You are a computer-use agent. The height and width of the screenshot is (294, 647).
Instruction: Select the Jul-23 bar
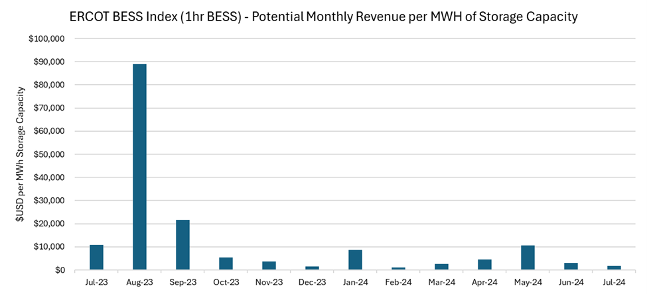pyautogui.click(x=96, y=257)
